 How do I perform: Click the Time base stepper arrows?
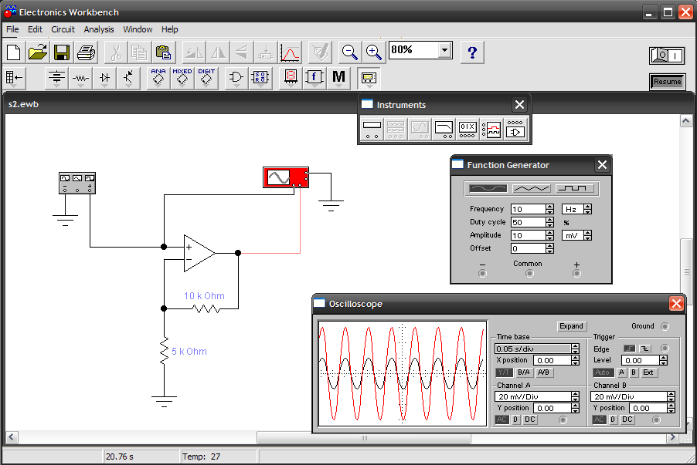pyautogui.click(x=575, y=349)
